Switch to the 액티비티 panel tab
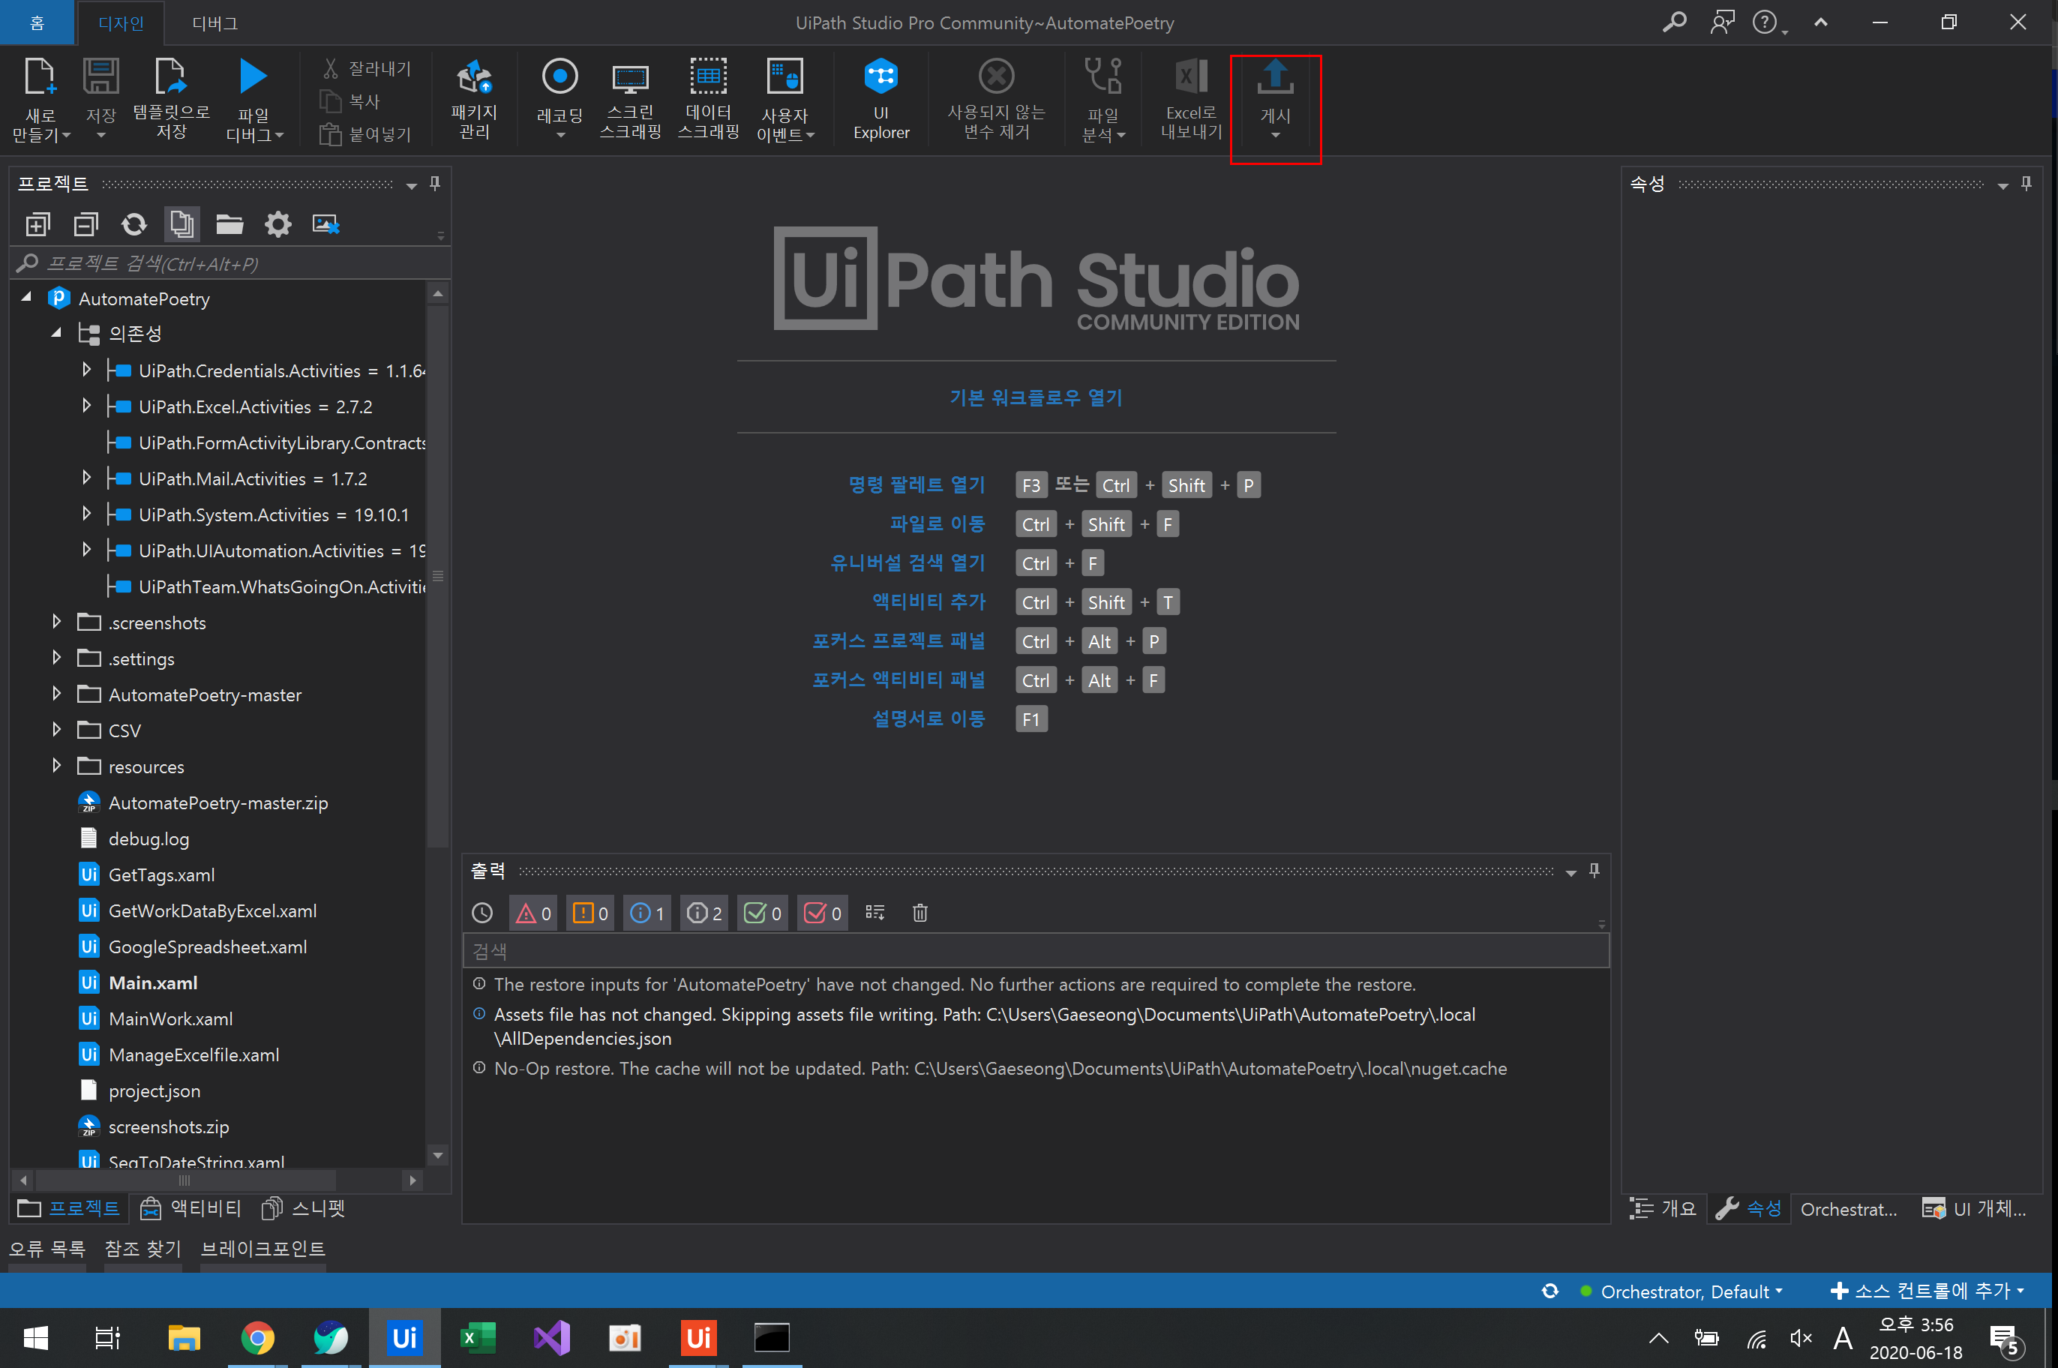This screenshot has width=2058, height=1368. 191,1208
